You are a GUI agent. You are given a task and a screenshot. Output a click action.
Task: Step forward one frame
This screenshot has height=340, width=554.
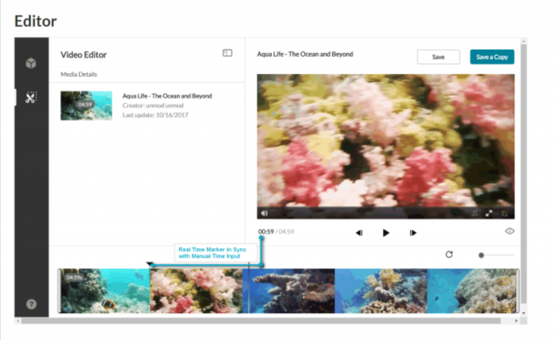[x=413, y=233]
